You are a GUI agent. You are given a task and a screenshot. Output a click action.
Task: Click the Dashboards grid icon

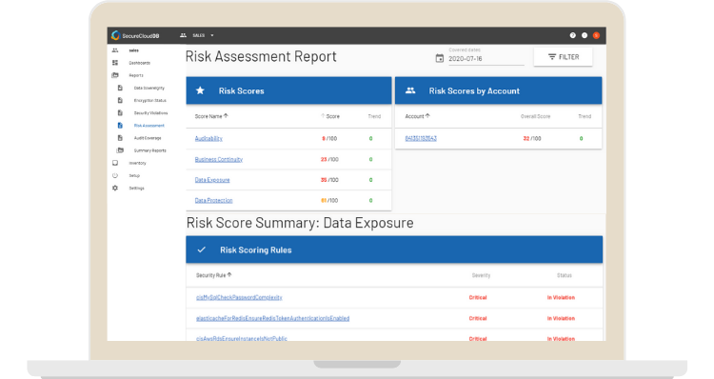pyautogui.click(x=115, y=63)
